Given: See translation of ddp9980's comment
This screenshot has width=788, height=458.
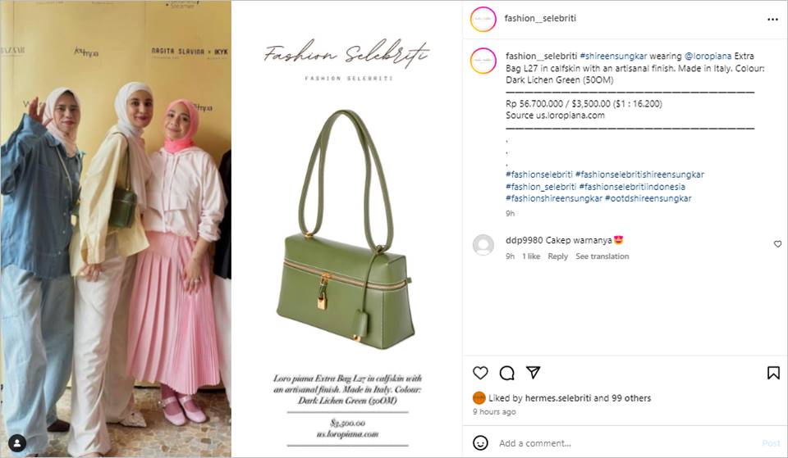Looking at the screenshot, I should click(602, 256).
